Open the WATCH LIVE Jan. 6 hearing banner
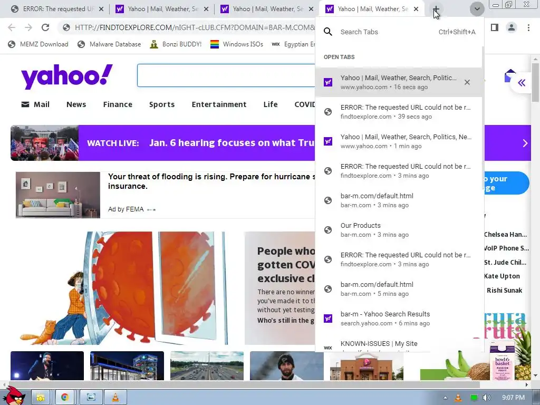The image size is (540, 405). tap(162, 143)
